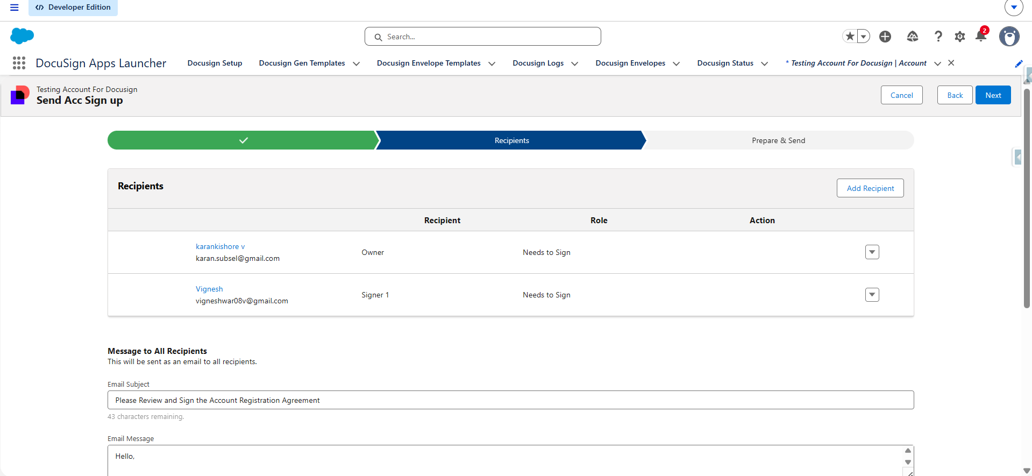The height and width of the screenshot is (476, 1032).
Task: Click the Cancel button
Action: pyautogui.click(x=902, y=95)
